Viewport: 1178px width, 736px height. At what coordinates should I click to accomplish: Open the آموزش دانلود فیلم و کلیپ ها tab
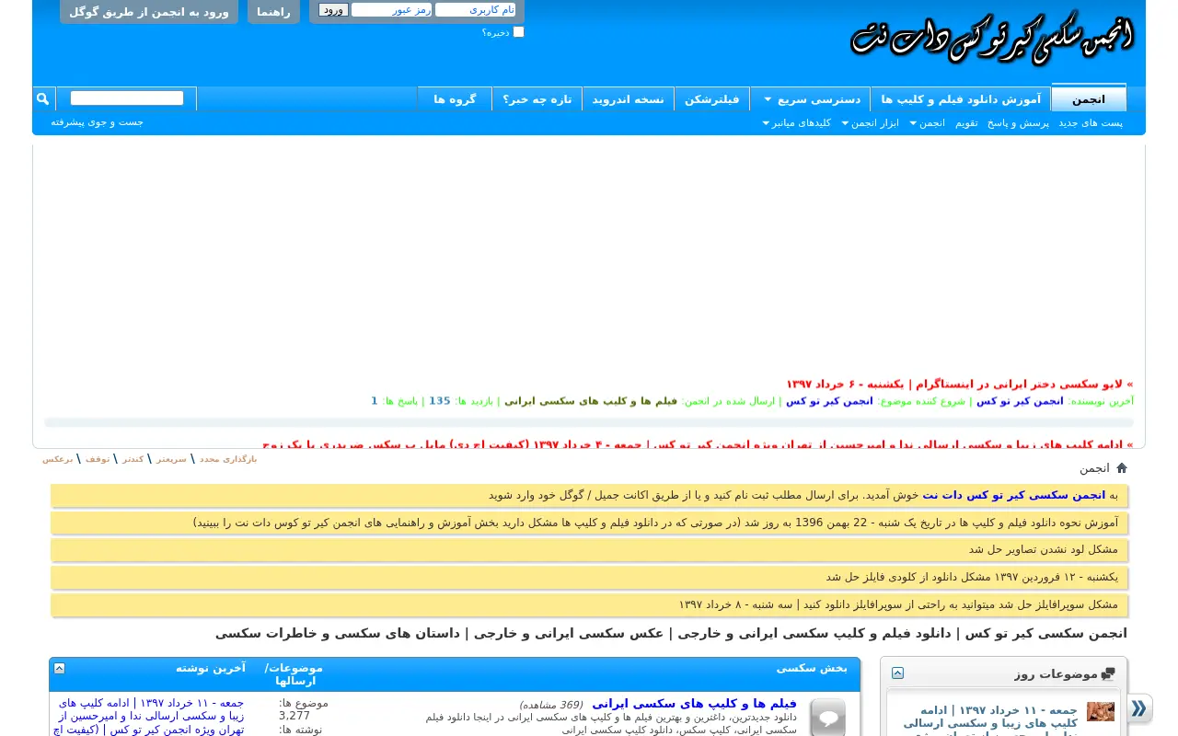[x=961, y=98]
